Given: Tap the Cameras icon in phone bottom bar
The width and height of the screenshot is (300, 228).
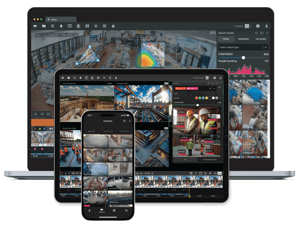Looking at the screenshot, I should (101, 210).
